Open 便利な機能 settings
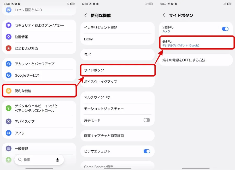235x170 pixels. (x=39, y=91)
